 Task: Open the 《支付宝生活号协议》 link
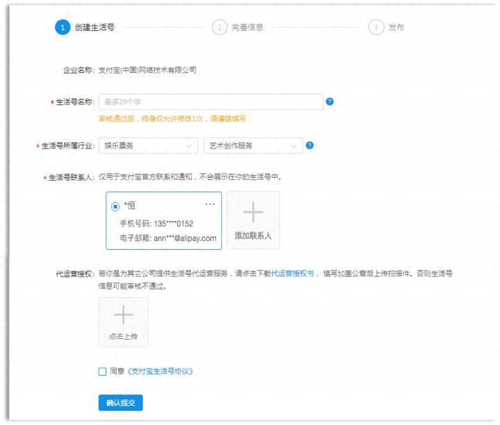(159, 372)
